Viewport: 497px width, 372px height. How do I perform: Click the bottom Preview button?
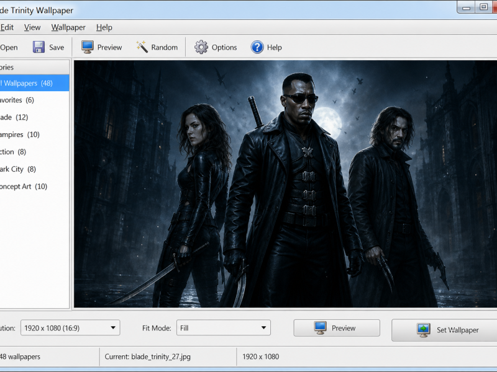pyautogui.click(x=337, y=328)
